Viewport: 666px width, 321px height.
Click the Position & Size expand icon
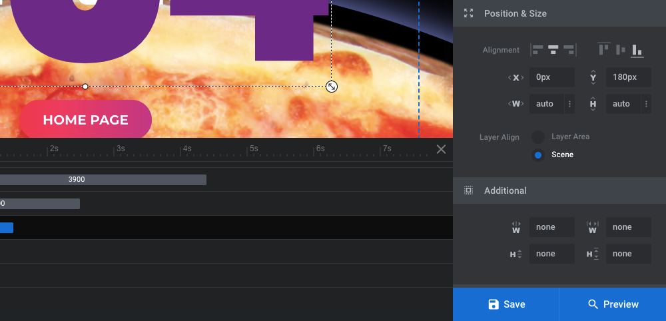pos(468,13)
